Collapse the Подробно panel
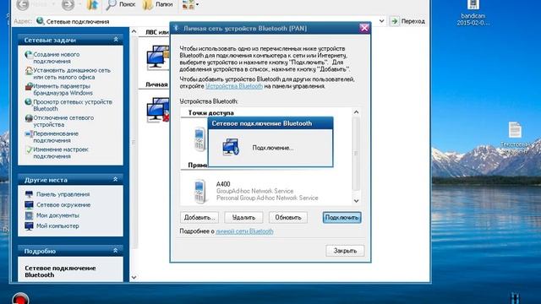Viewport: 541px width, 304px height. 116,251
